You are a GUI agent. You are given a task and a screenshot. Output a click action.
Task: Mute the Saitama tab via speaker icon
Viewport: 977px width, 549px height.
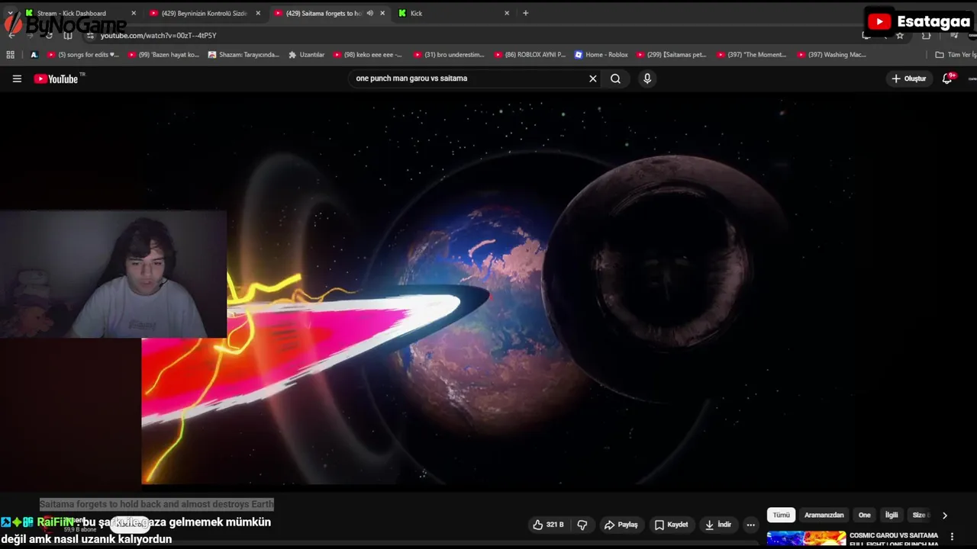click(x=369, y=13)
